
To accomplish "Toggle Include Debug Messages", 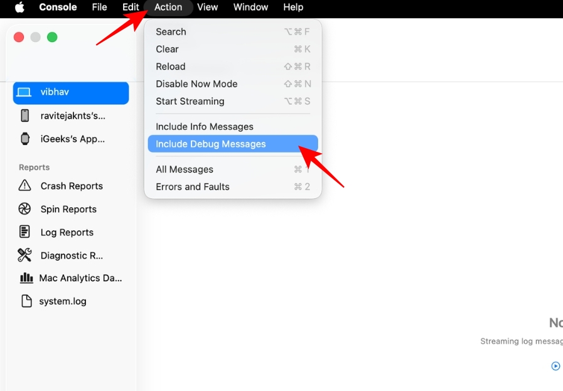I will (x=233, y=144).
